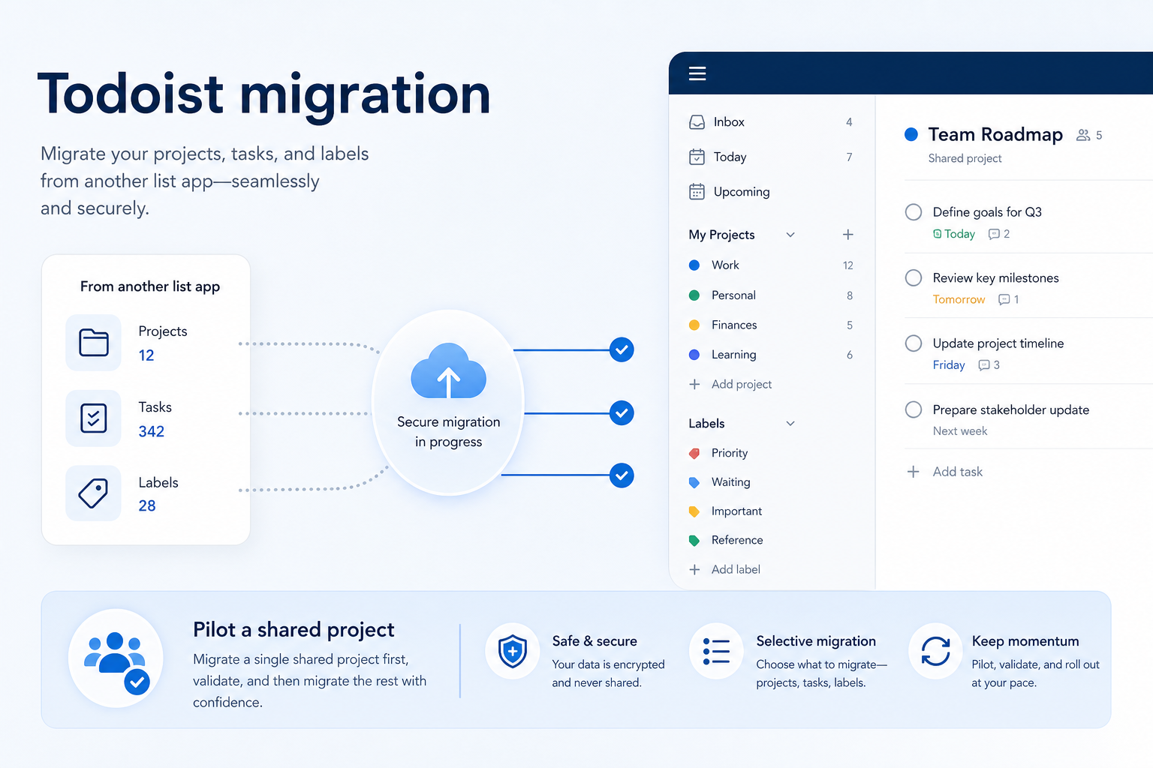Open comments icon on Define goals for Q3
Viewport: 1153px width, 768px height.
[x=994, y=234]
